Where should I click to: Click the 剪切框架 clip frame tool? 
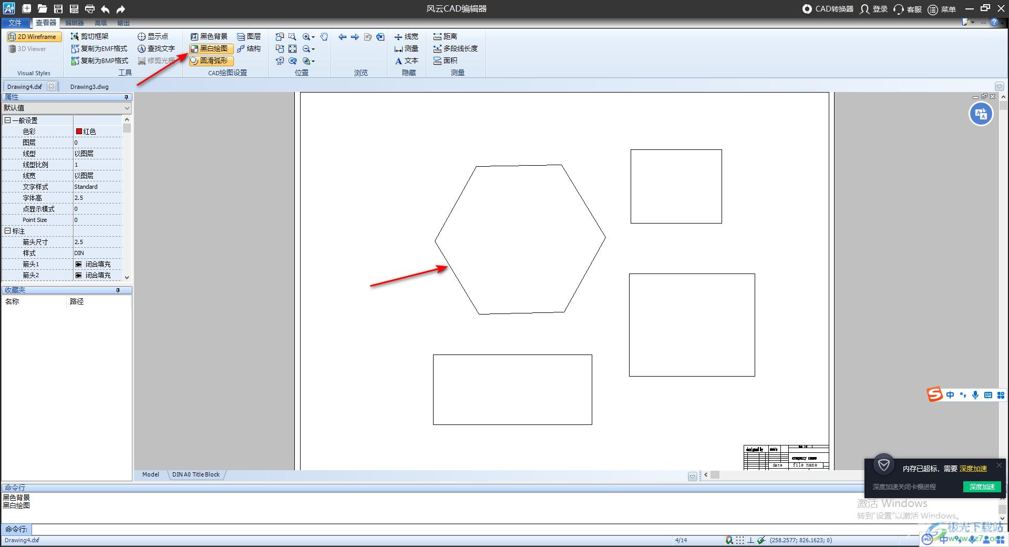tap(90, 36)
